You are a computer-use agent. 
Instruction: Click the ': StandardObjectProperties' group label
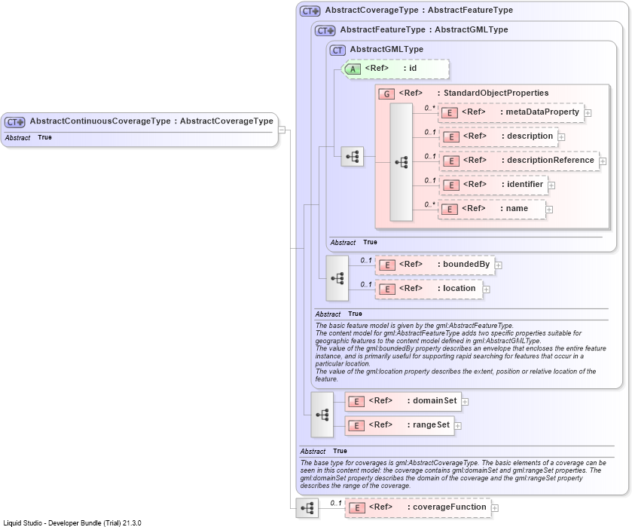click(493, 93)
